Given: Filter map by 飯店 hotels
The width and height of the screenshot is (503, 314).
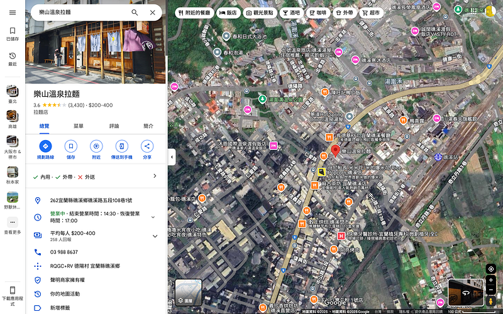Looking at the screenshot, I should point(228,13).
